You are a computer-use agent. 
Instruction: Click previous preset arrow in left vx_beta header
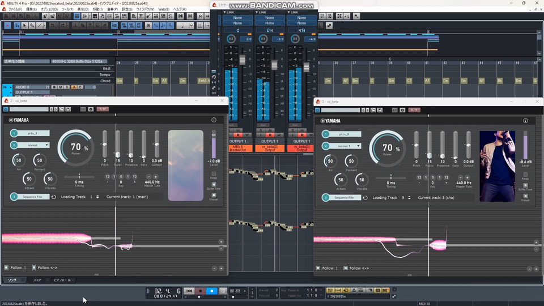[x=52, y=109]
